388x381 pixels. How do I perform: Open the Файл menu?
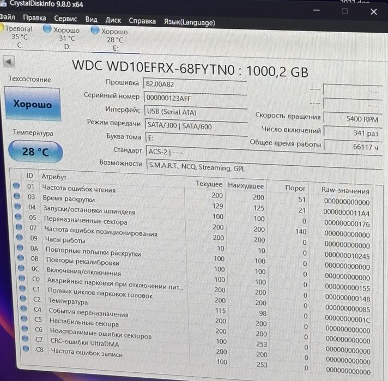tap(8, 17)
